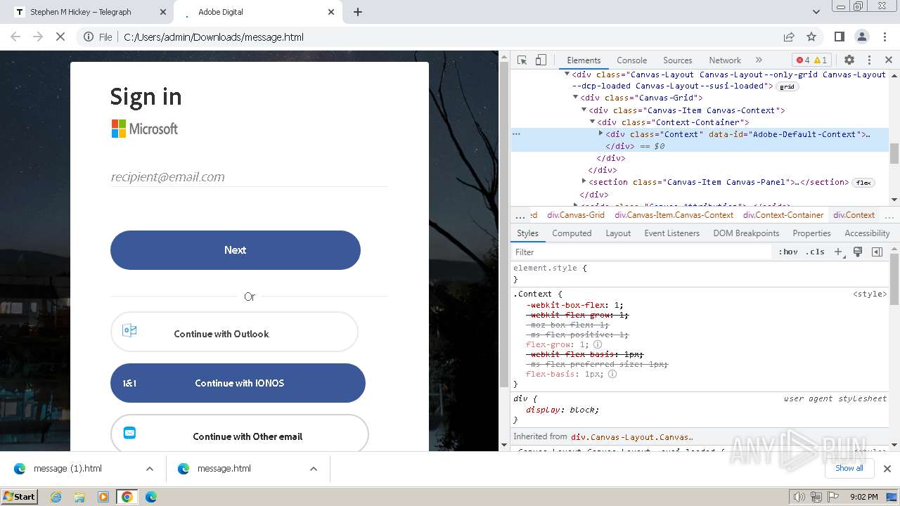This screenshot has height=506, width=900.
Task: Choose Continue with IONOS
Action: (238, 383)
